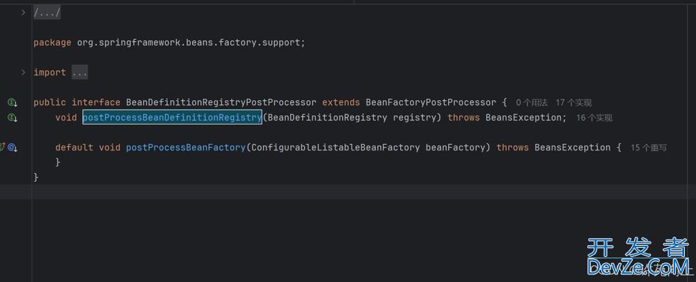Open the "17 个实现" implementations hint
Image resolution: width=696 pixels, height=282 pixels.
(574, 103)
